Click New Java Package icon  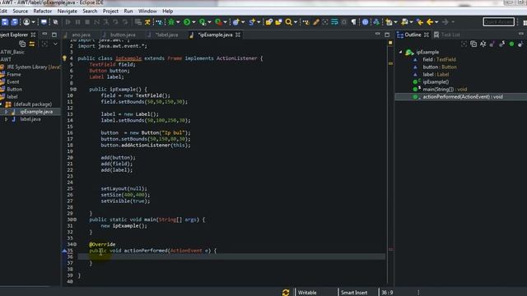pyautogui.click(x=236, y=22)
